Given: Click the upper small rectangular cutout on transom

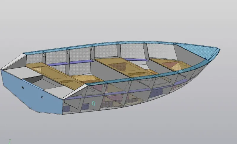Looking at the screenshot, I should [x=23, y=87].
